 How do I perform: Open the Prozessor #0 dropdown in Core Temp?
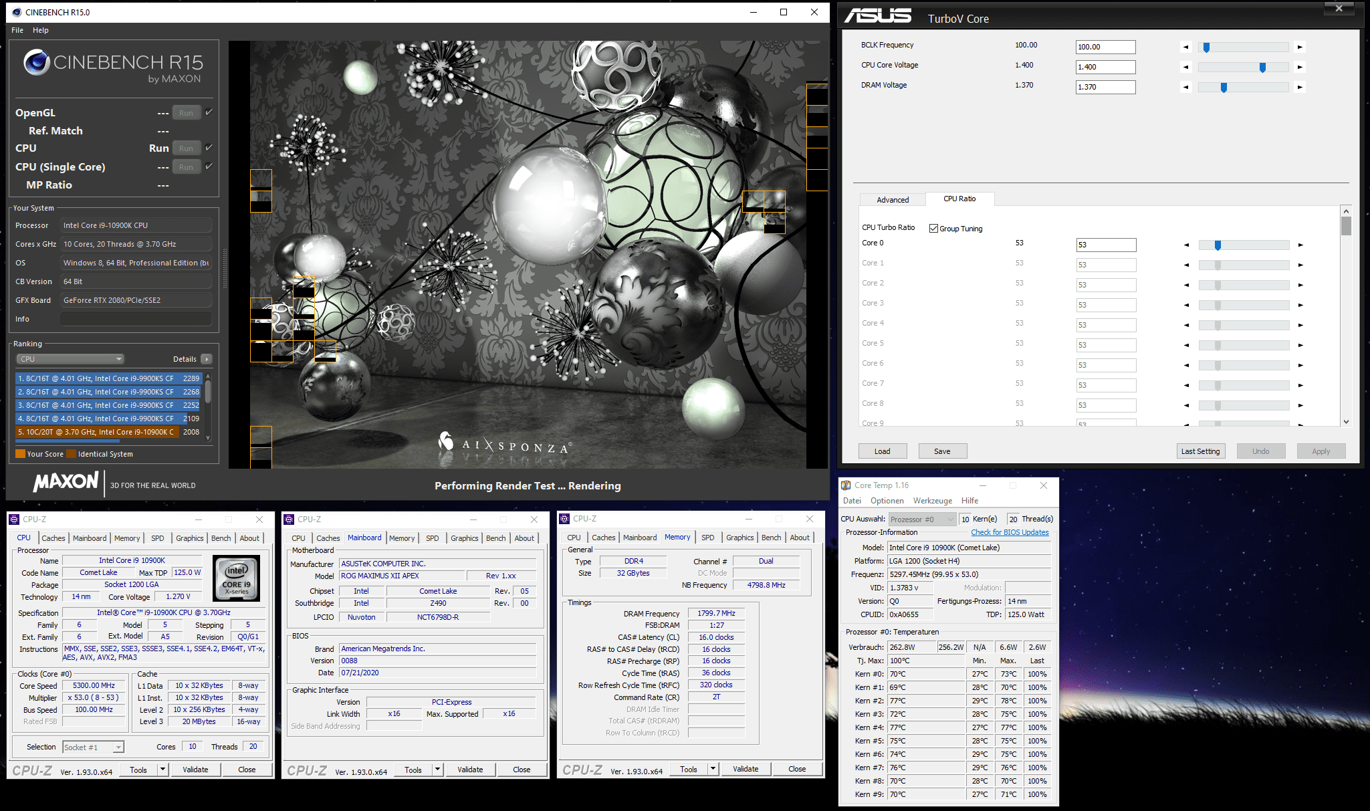(922, 519)
